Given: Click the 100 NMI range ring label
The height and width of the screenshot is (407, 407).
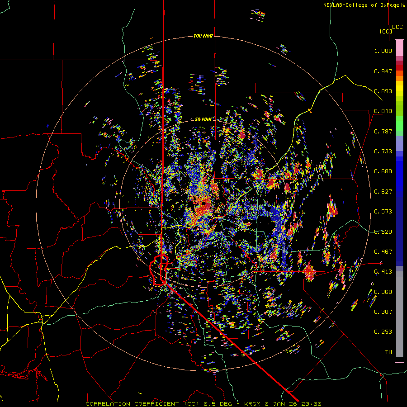Looking at the screenshot, I should [203, 36].
